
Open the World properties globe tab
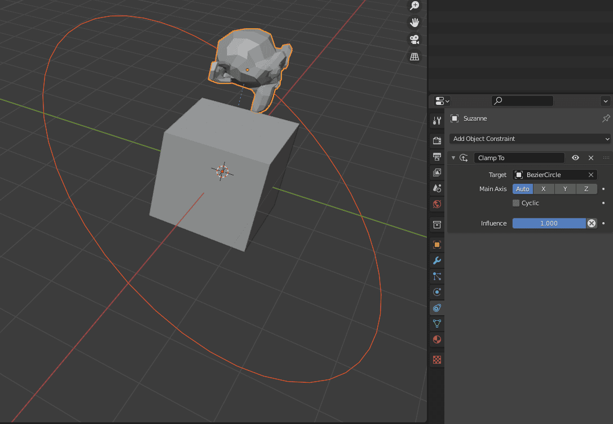click(436, 204)
